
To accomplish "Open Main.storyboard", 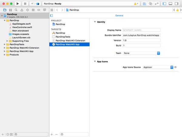I will [x=20, y=31].
